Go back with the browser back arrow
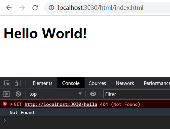This screenshot has height=129, width=170. (x=9, y=8)
